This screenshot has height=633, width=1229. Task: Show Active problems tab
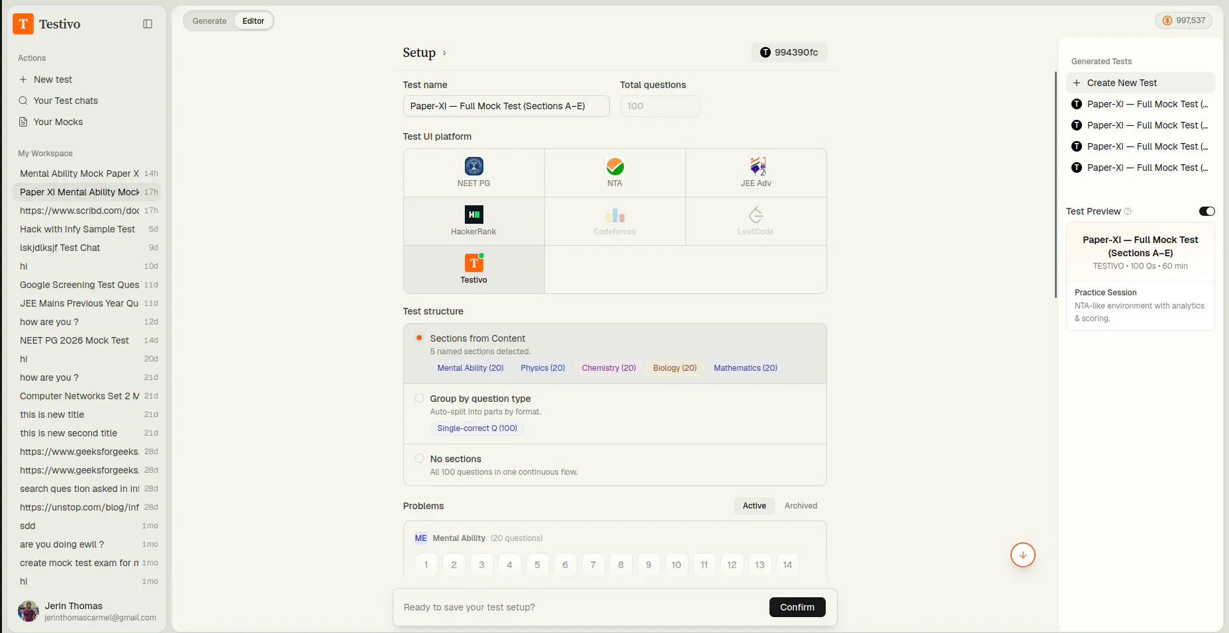(x=754, y=506)
